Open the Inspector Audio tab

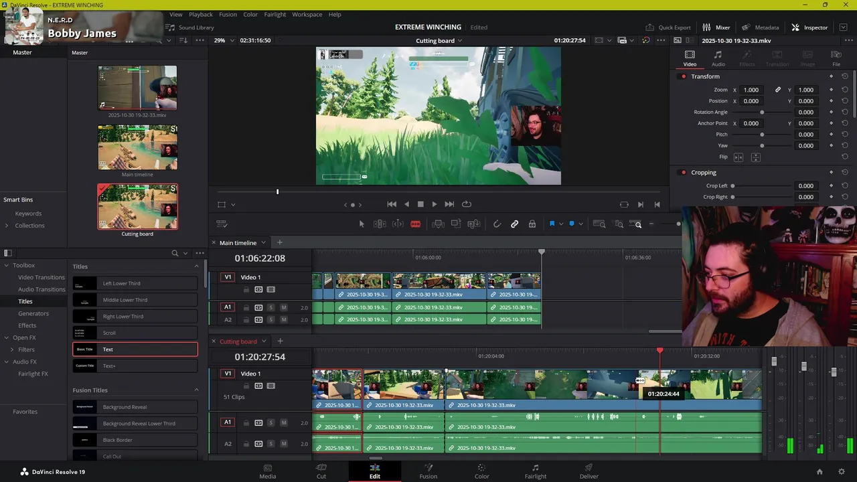(718, 58)
